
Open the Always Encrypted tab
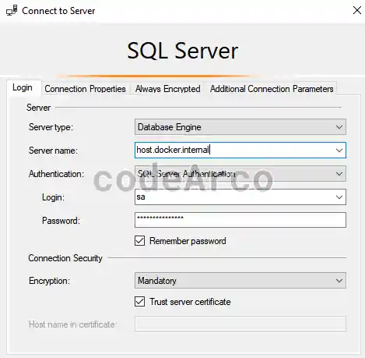click(x=168, y=89)
